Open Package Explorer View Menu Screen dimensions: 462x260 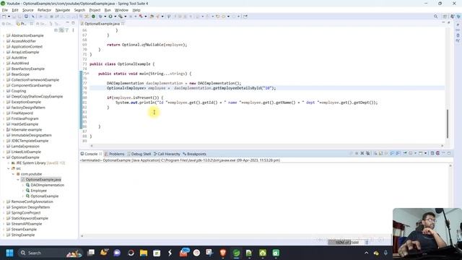pos(73,30)
